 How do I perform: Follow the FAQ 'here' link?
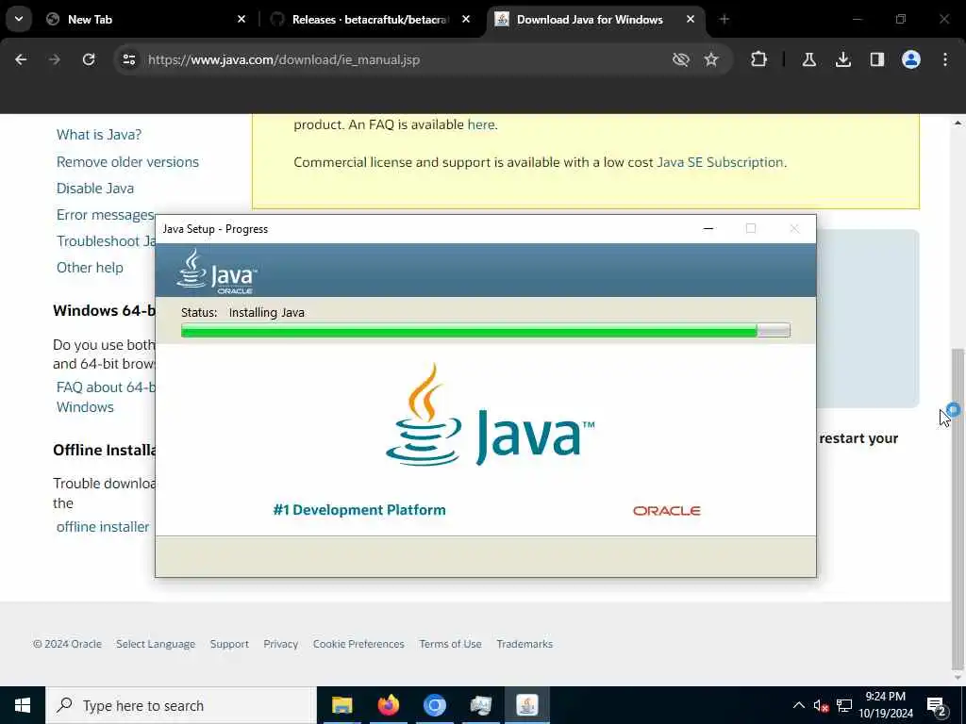pos(480,124)
